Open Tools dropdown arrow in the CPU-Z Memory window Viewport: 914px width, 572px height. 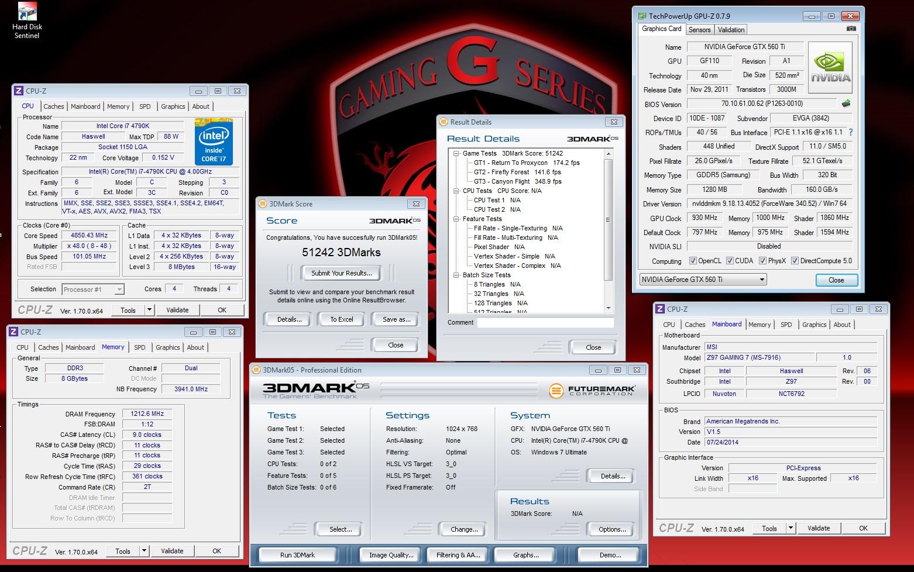(x=144, y=551)
